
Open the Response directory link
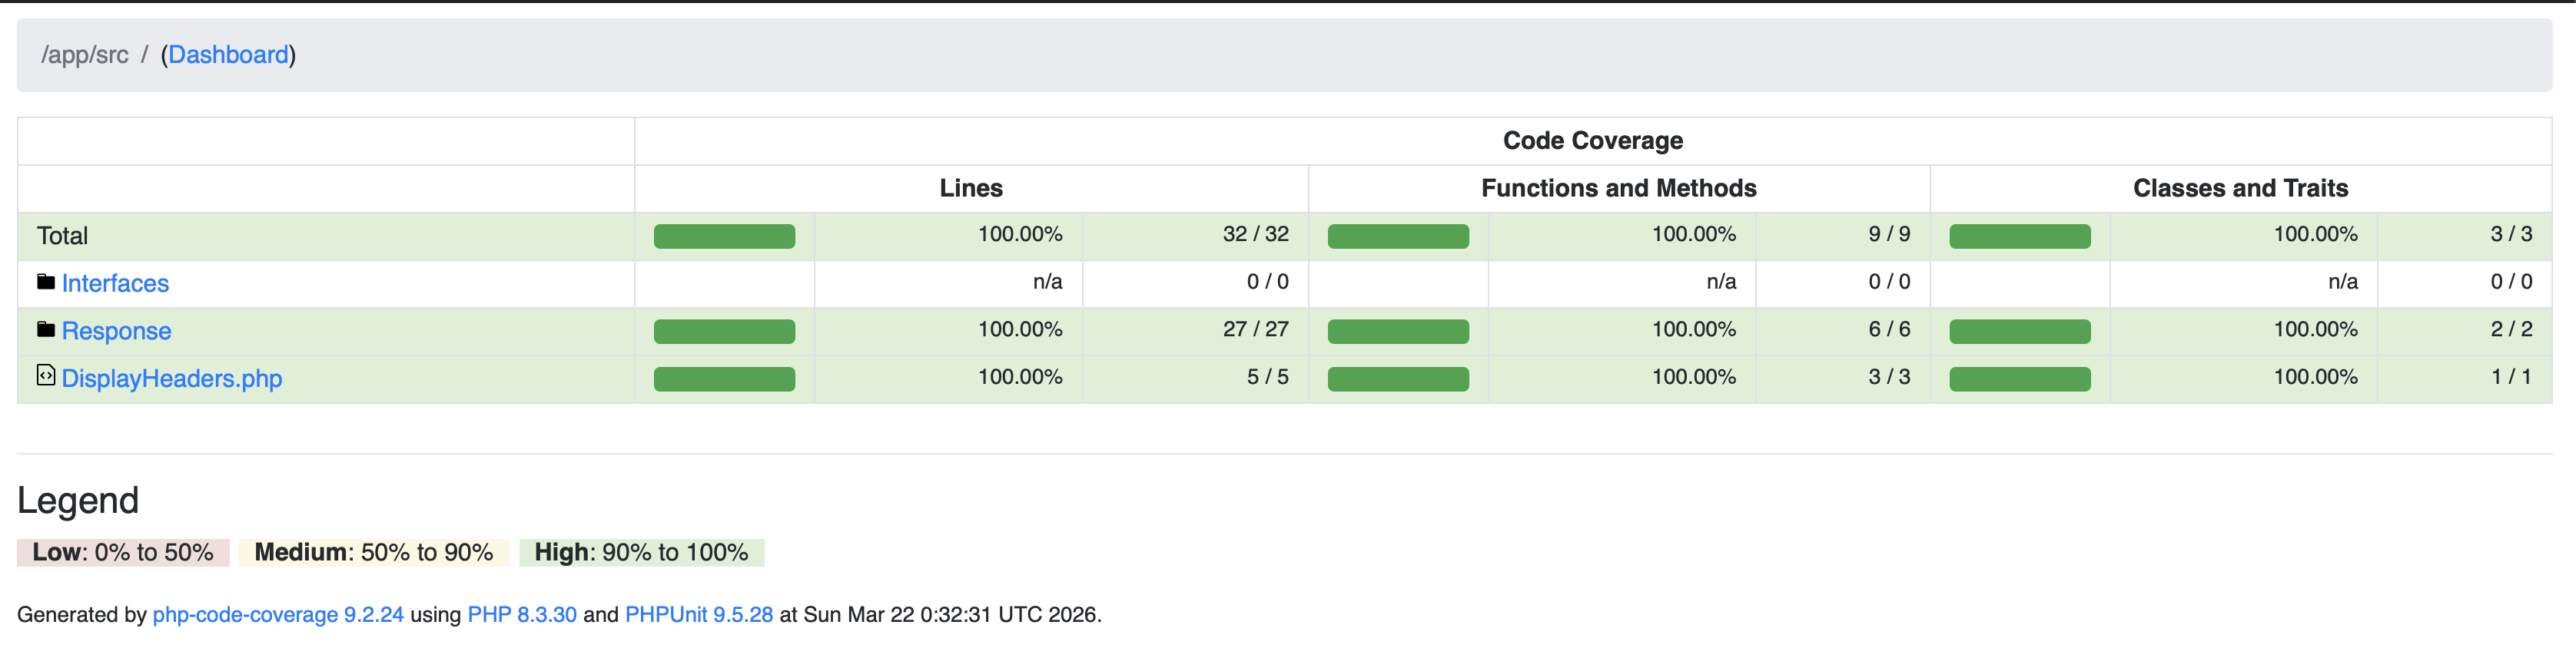pyautogui.click(x=116, y=332)
